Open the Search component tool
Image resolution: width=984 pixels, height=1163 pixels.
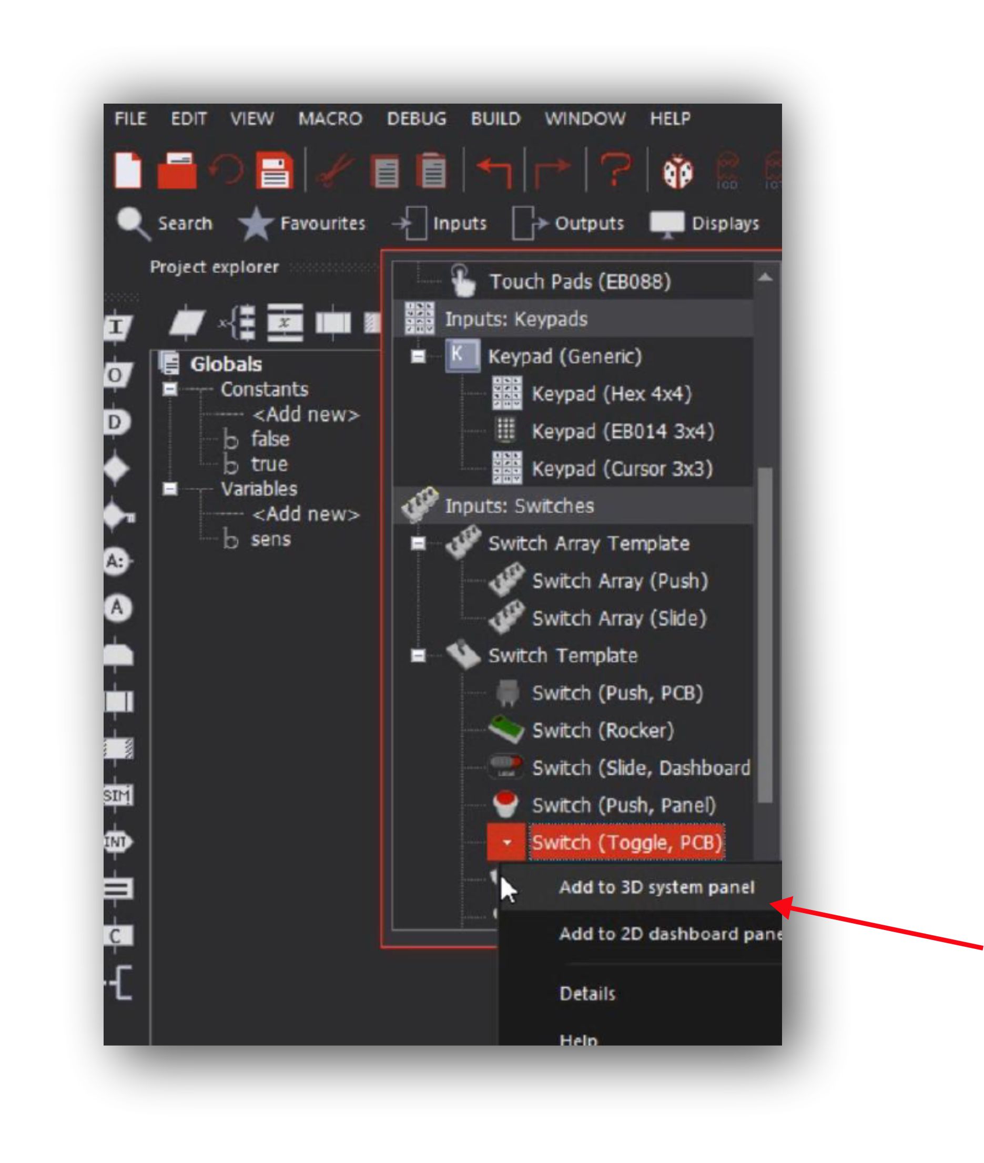(165, 224)
